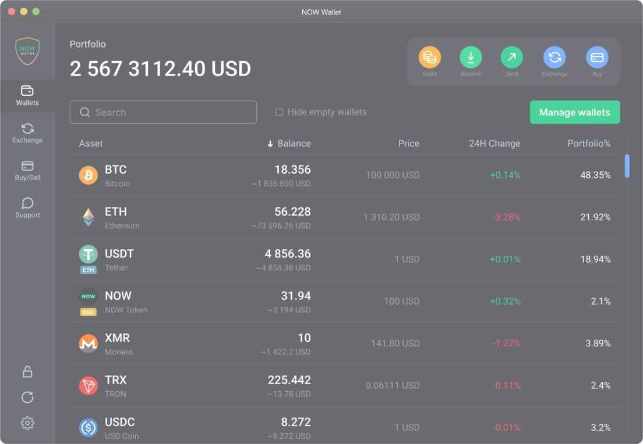
Task: Click the Ethereum diamond icon
Action: (x=88, y=217)
